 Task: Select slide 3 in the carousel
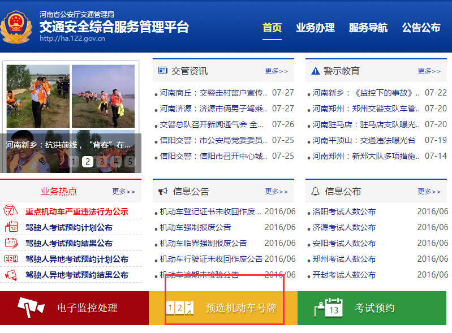[102, 162]
